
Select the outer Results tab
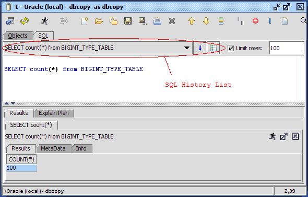click(x=19, y=113)
